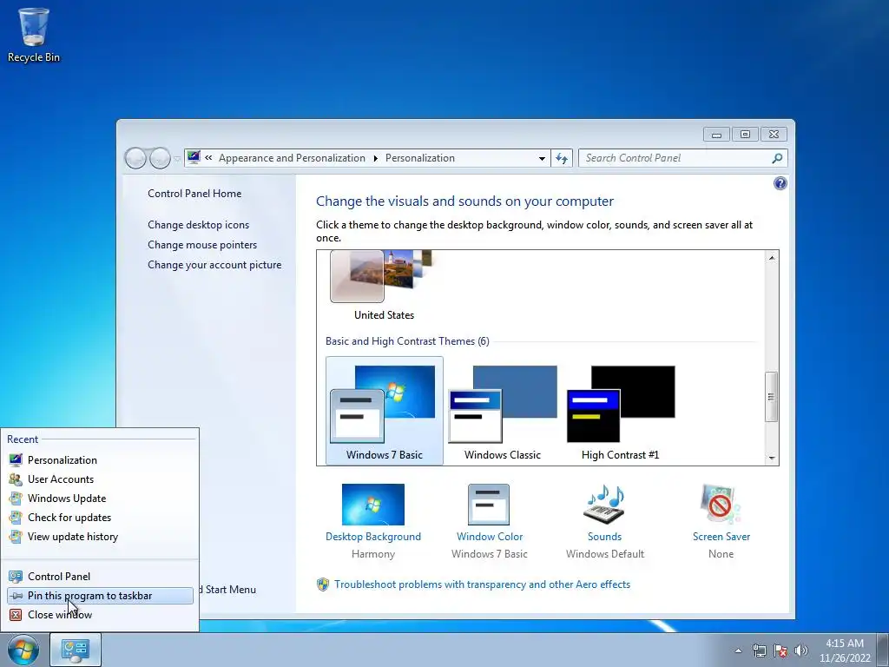
Task: Expand the address bar history dropdown
Action: (x=542, y=158)
